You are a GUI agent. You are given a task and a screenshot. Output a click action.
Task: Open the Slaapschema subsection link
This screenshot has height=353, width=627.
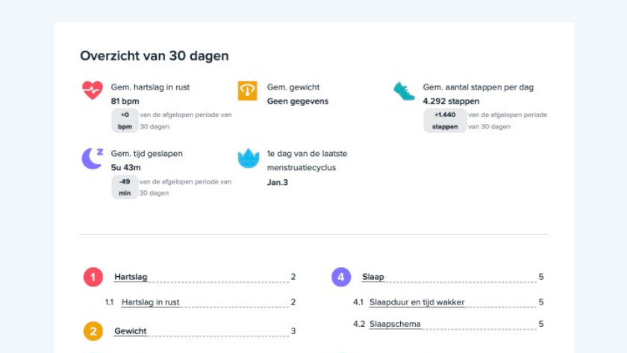click(x=395, y=324)
